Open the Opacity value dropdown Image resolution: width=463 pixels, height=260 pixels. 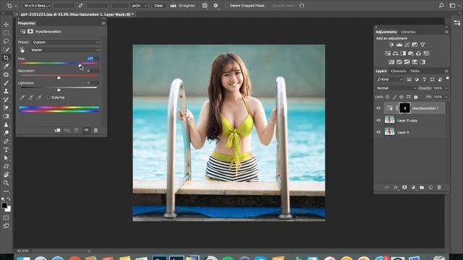(x=446, y=88)
